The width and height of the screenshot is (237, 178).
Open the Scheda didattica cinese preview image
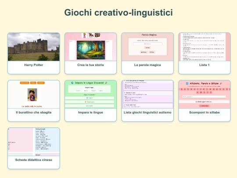coord(34,142)
